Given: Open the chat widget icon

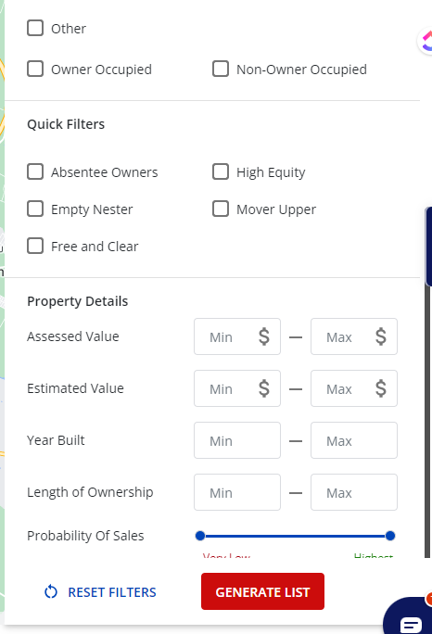Looking at the screenshot, I should (x=410, y=617).
